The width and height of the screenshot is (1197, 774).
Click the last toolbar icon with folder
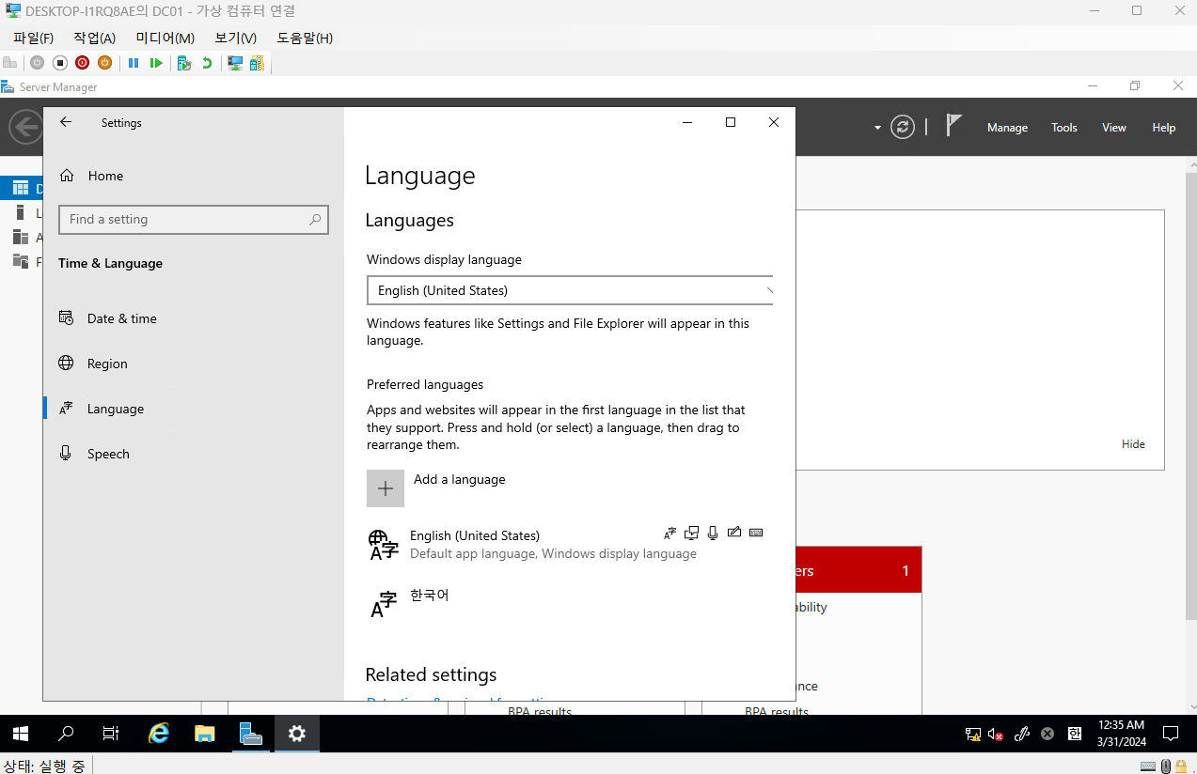click(x=257, y=63)
